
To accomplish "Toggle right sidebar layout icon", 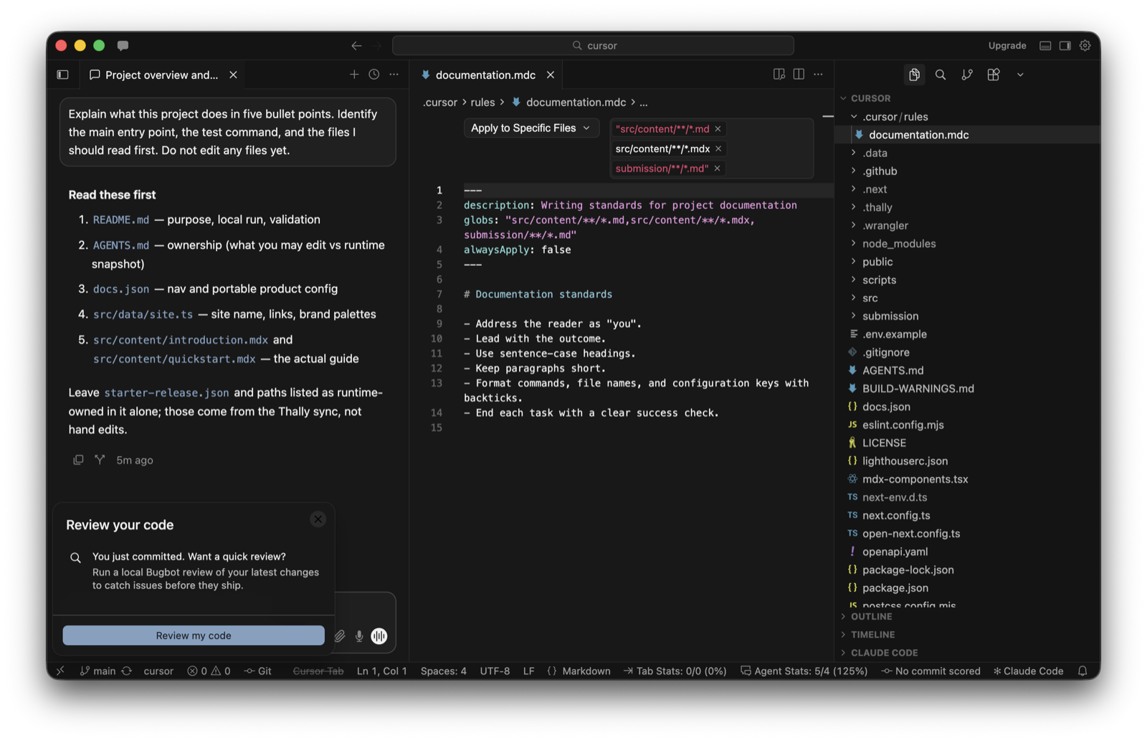I will [1065, 45].
